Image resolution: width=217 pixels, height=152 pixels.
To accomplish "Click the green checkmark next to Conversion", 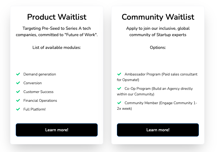I will [18, 83].
